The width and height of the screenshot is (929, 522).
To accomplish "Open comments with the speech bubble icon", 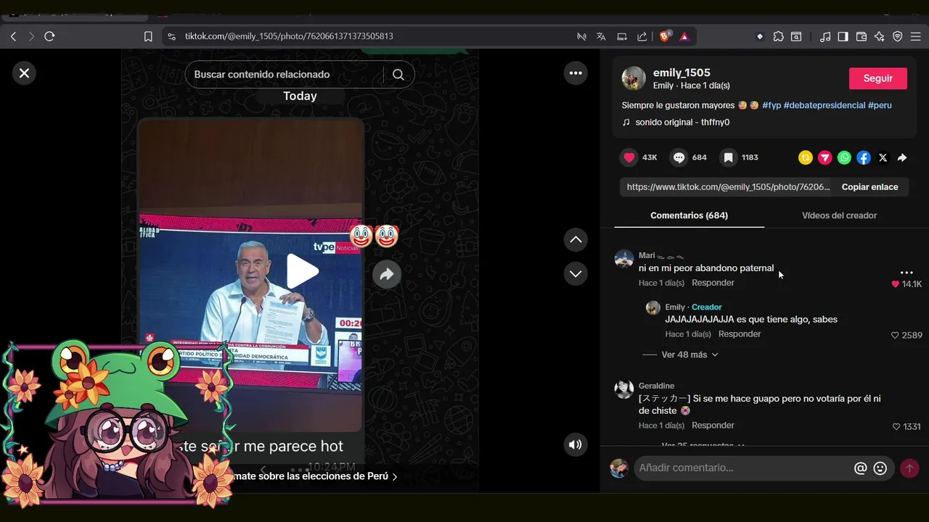I will coord(679,157).
